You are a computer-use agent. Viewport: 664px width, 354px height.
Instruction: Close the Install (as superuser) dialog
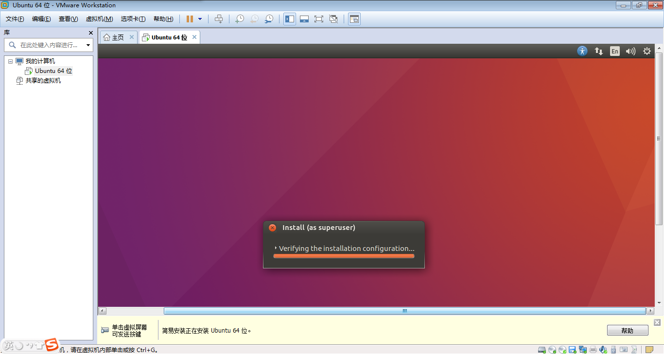tap(272, 228)
